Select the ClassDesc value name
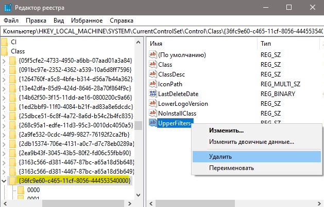Viewport: 324px width, 207px height. coord(172,74)
